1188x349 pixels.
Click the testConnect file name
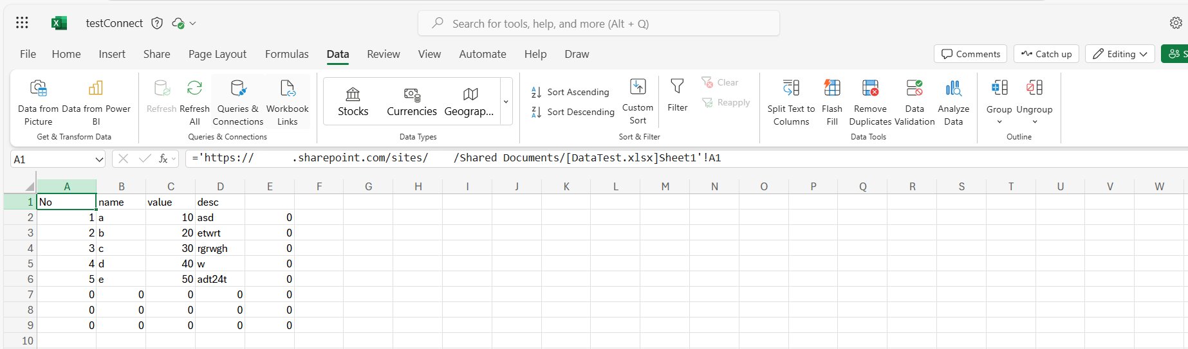click(115, 23)
